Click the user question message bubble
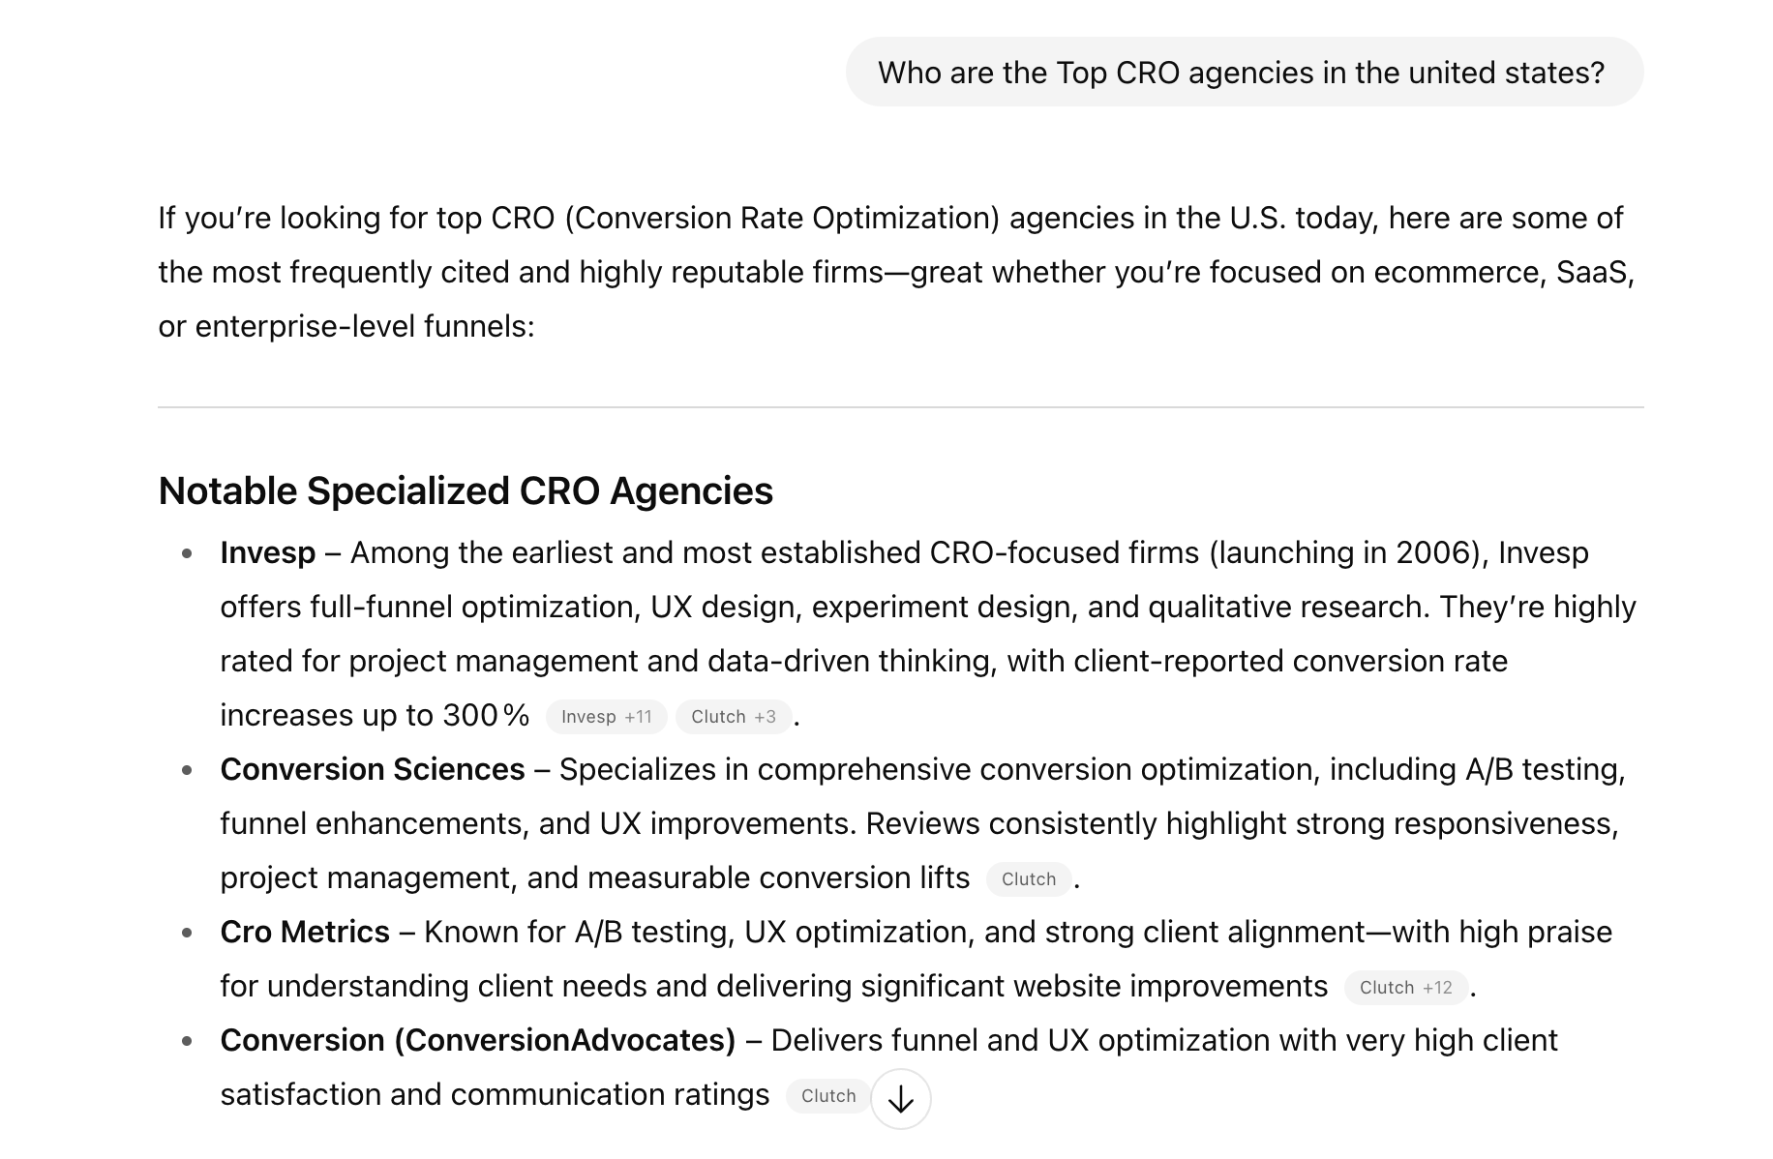Image resolution: width=1773 pixels, height=1159 pixels. pyautogui.click(x=1243, y=73)
